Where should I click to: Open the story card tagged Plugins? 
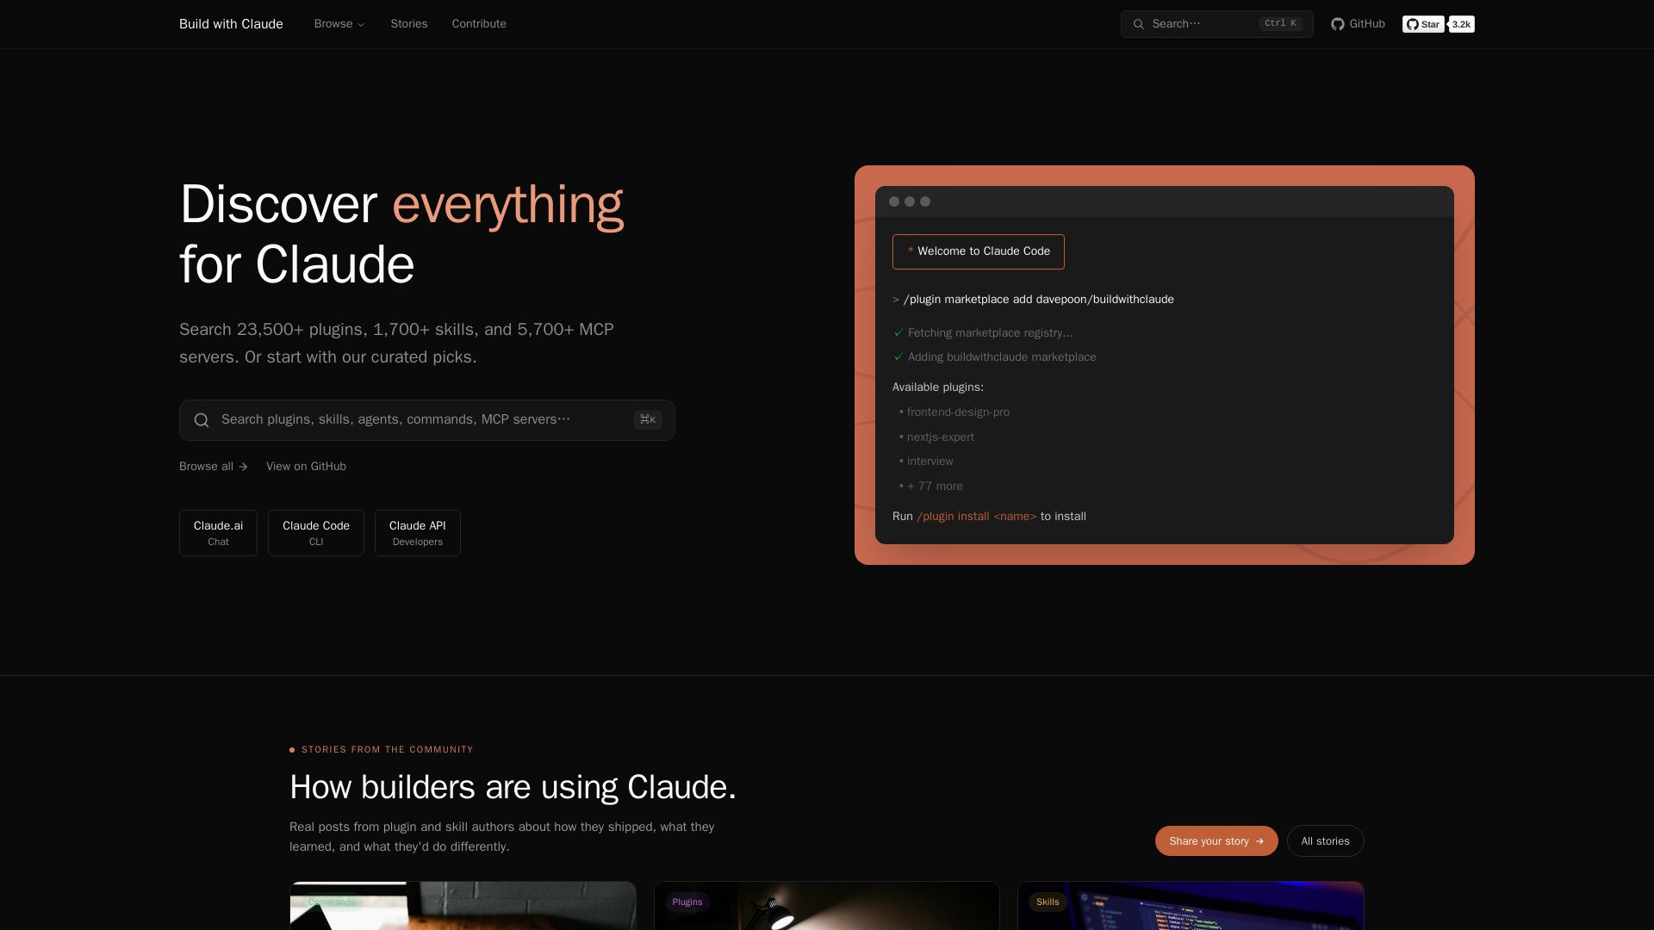point(827,906)
